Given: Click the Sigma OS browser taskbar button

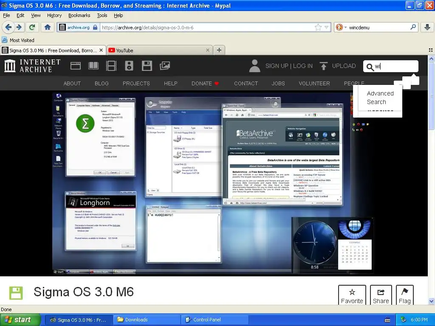Looking at the screenshot, I should [x=79, y=320].
